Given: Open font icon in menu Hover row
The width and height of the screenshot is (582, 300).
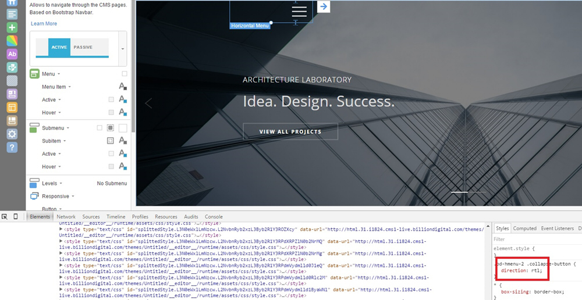Looking at the screenshot, I should (x=123, y=112).
